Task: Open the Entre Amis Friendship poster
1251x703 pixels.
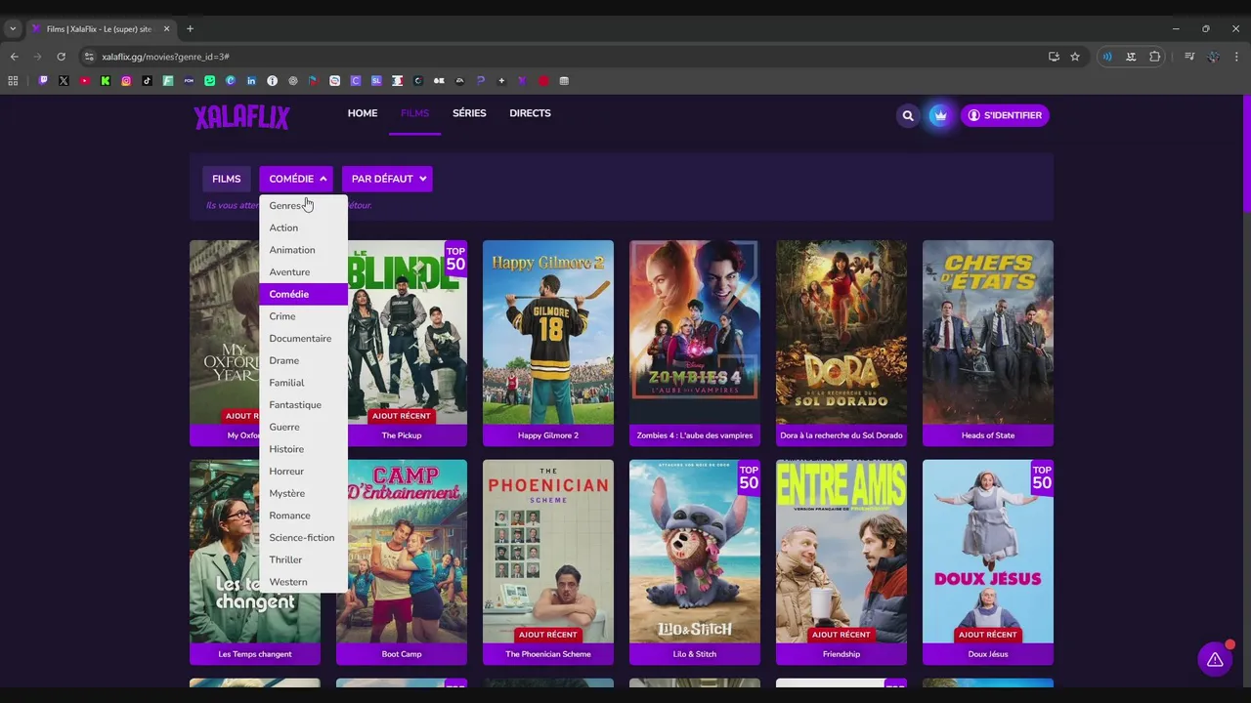Action: [x=841, y=552]
